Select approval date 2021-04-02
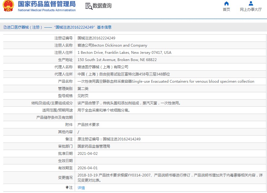 (87, 154)
